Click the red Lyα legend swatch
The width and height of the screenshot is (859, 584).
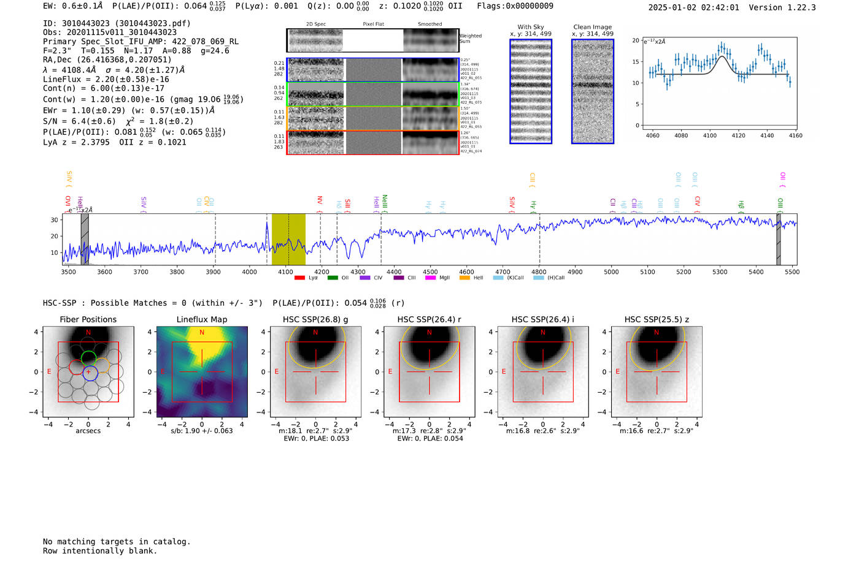299,278
